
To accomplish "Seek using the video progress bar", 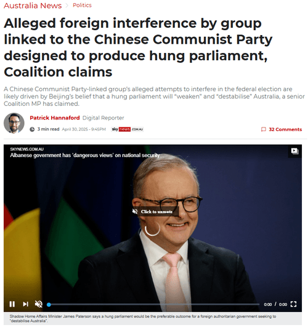I will point(153,304).
